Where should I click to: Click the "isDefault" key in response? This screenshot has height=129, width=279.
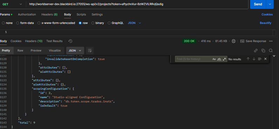pos(48,106)
